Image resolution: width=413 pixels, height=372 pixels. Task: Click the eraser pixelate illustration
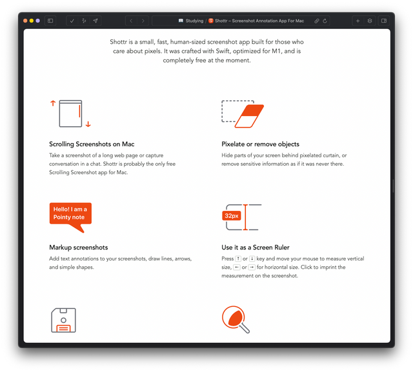point(243,114)
